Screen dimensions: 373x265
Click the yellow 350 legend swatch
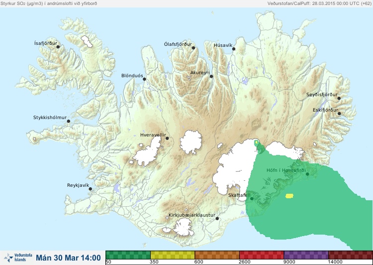pos(173,255)
